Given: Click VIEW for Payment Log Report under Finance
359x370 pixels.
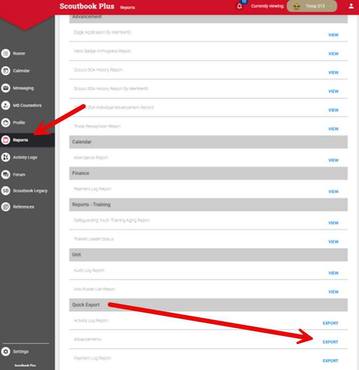Looking at the screenshot, I should pos(333,192).
